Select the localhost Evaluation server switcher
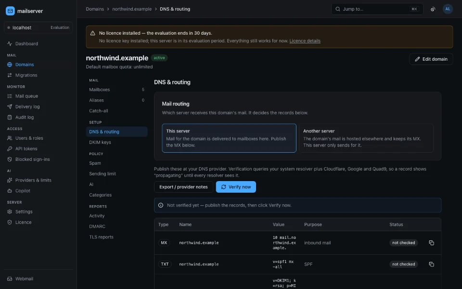Viewport: 462px width, 289px height. [x=38, y=28]
